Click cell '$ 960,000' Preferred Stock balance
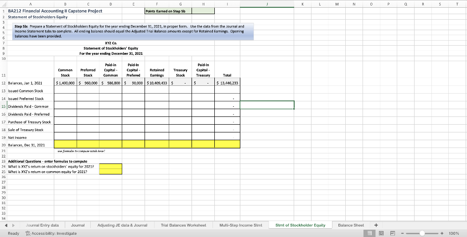 point(88,83)
